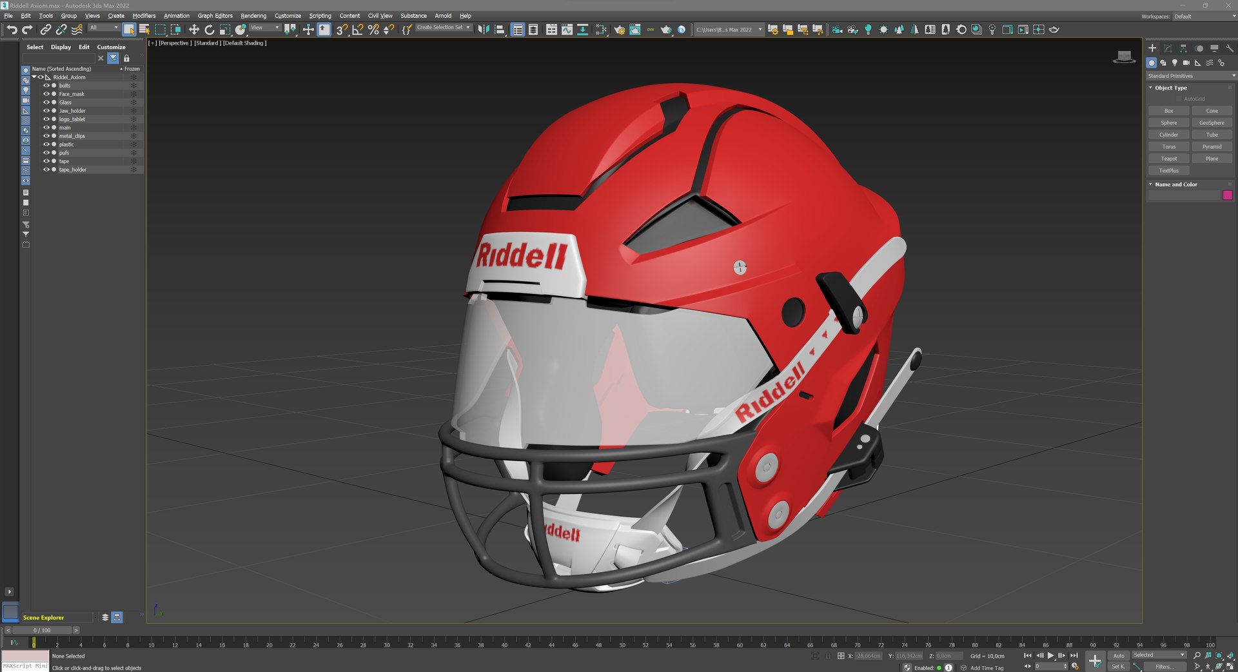
Task: Hide the bolts object via eye icon
Action: tap(46, 86)
